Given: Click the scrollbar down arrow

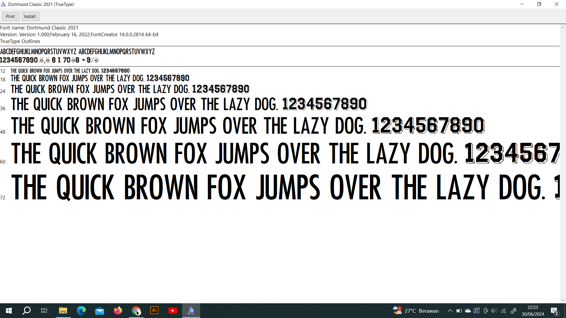Looking at the screenshot, I should (x=563, y=300).
